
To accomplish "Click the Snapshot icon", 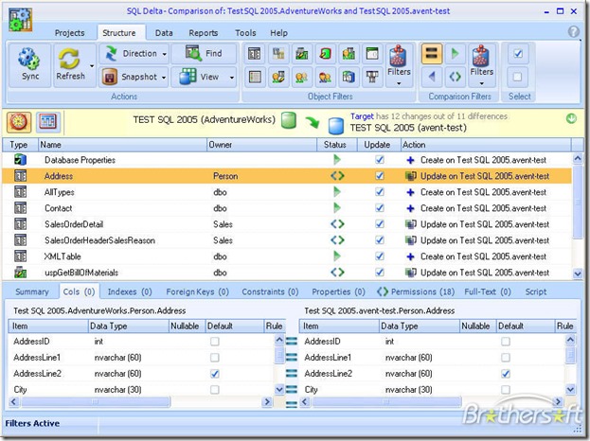I will point(110,77).
